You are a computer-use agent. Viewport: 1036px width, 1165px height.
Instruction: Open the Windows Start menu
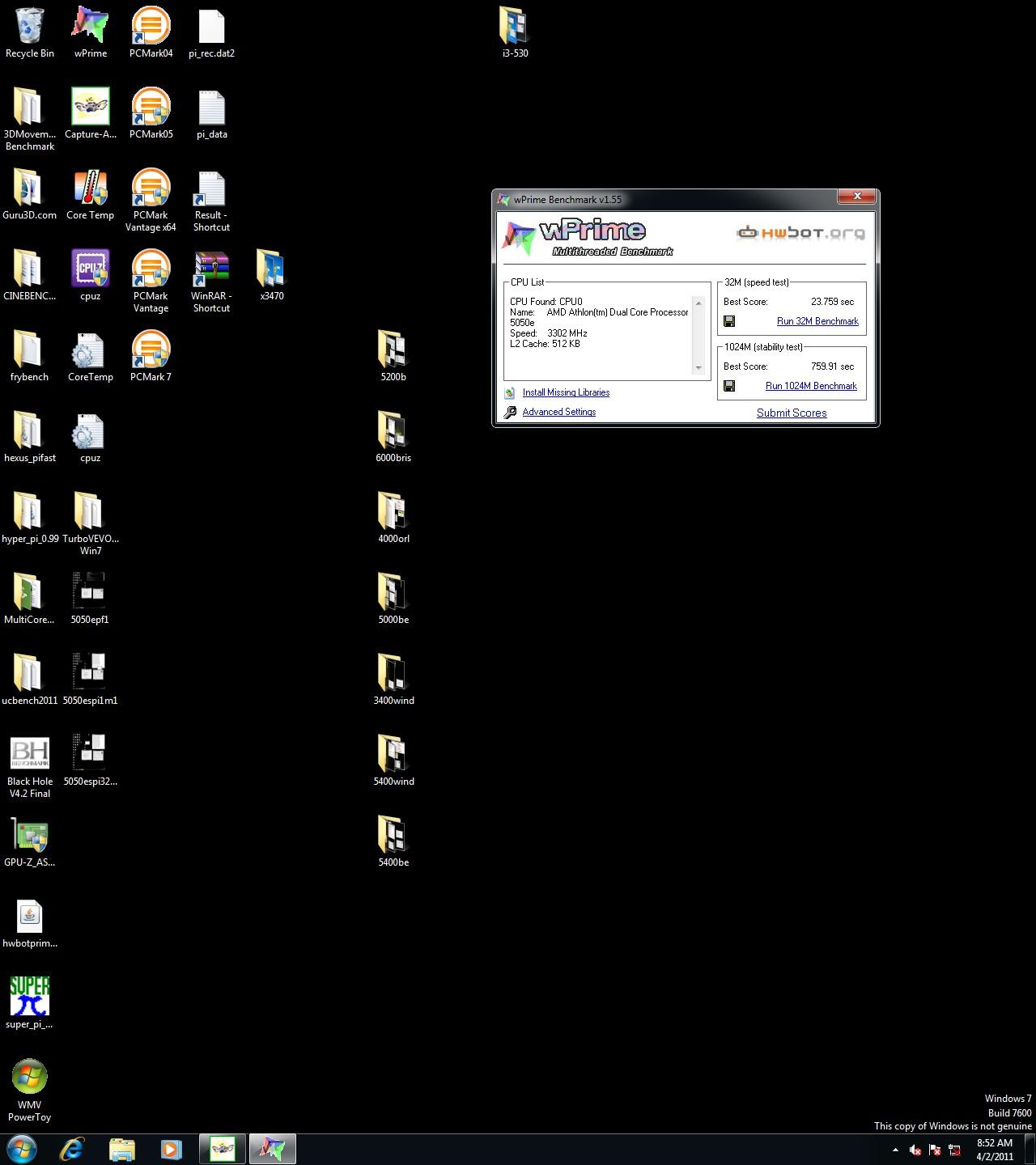[21, 1149]
